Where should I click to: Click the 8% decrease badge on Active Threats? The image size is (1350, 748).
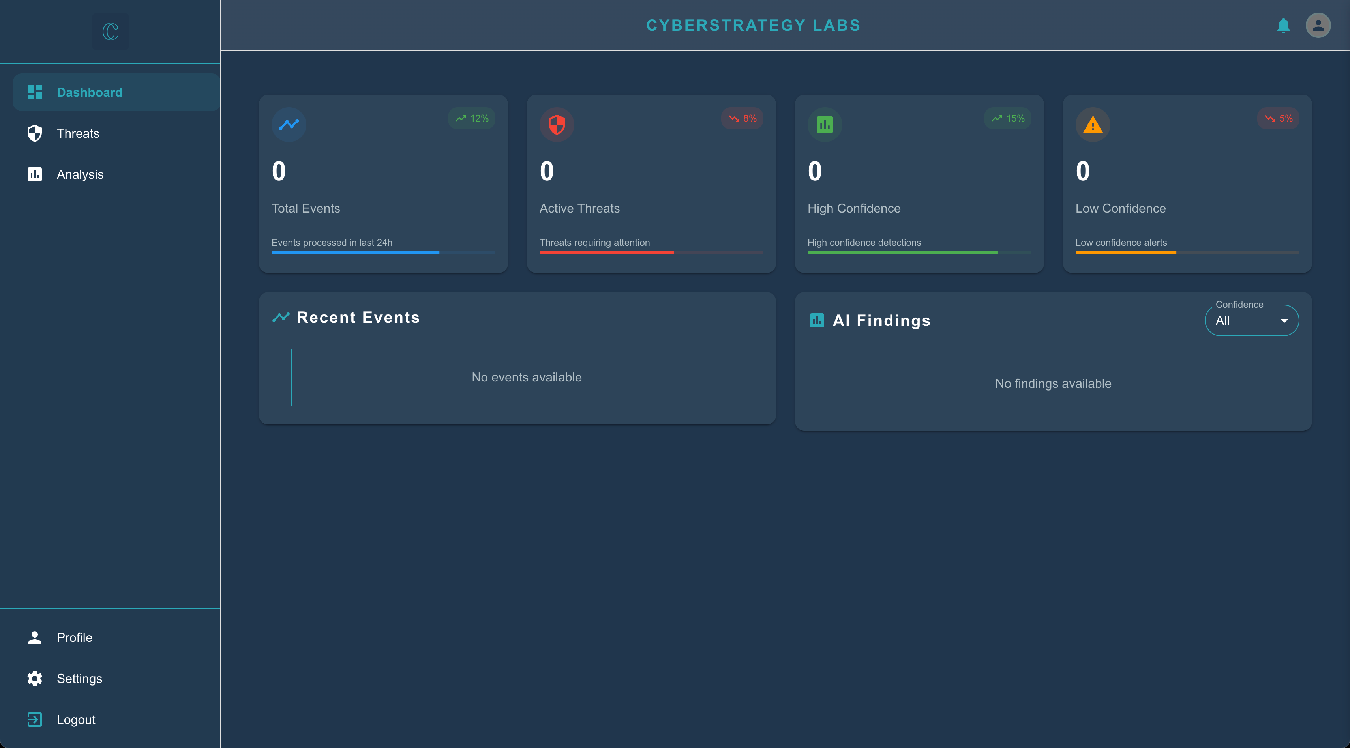click(742, 118)
